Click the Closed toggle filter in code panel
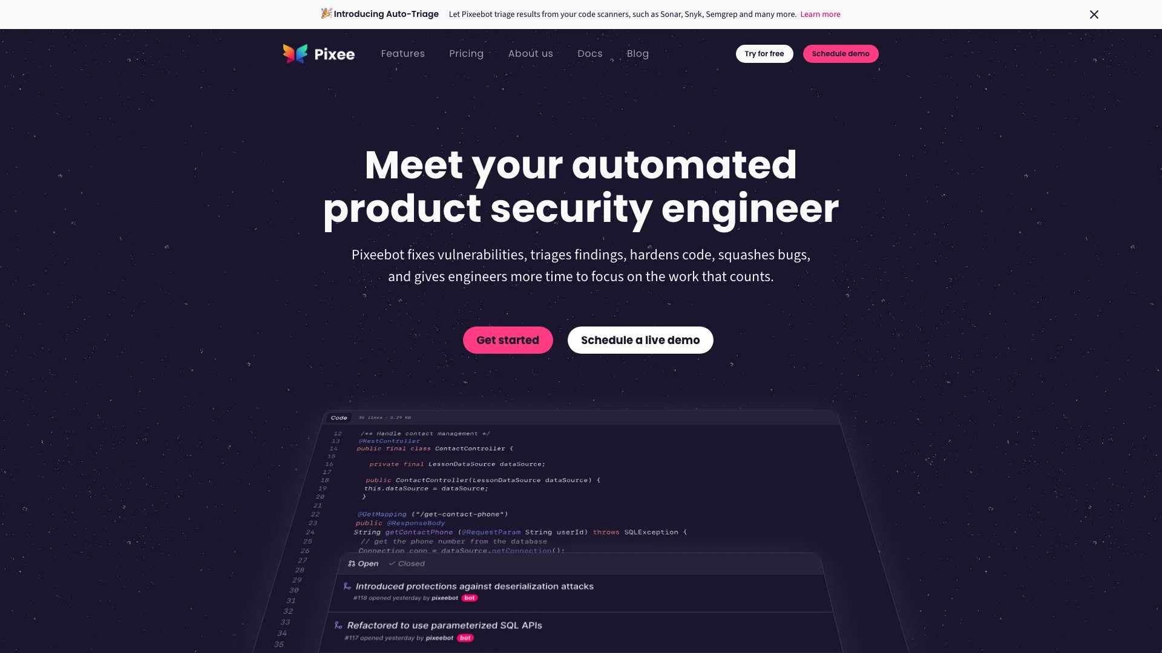Screen dimensions: 1162x653 coord(406,563)
